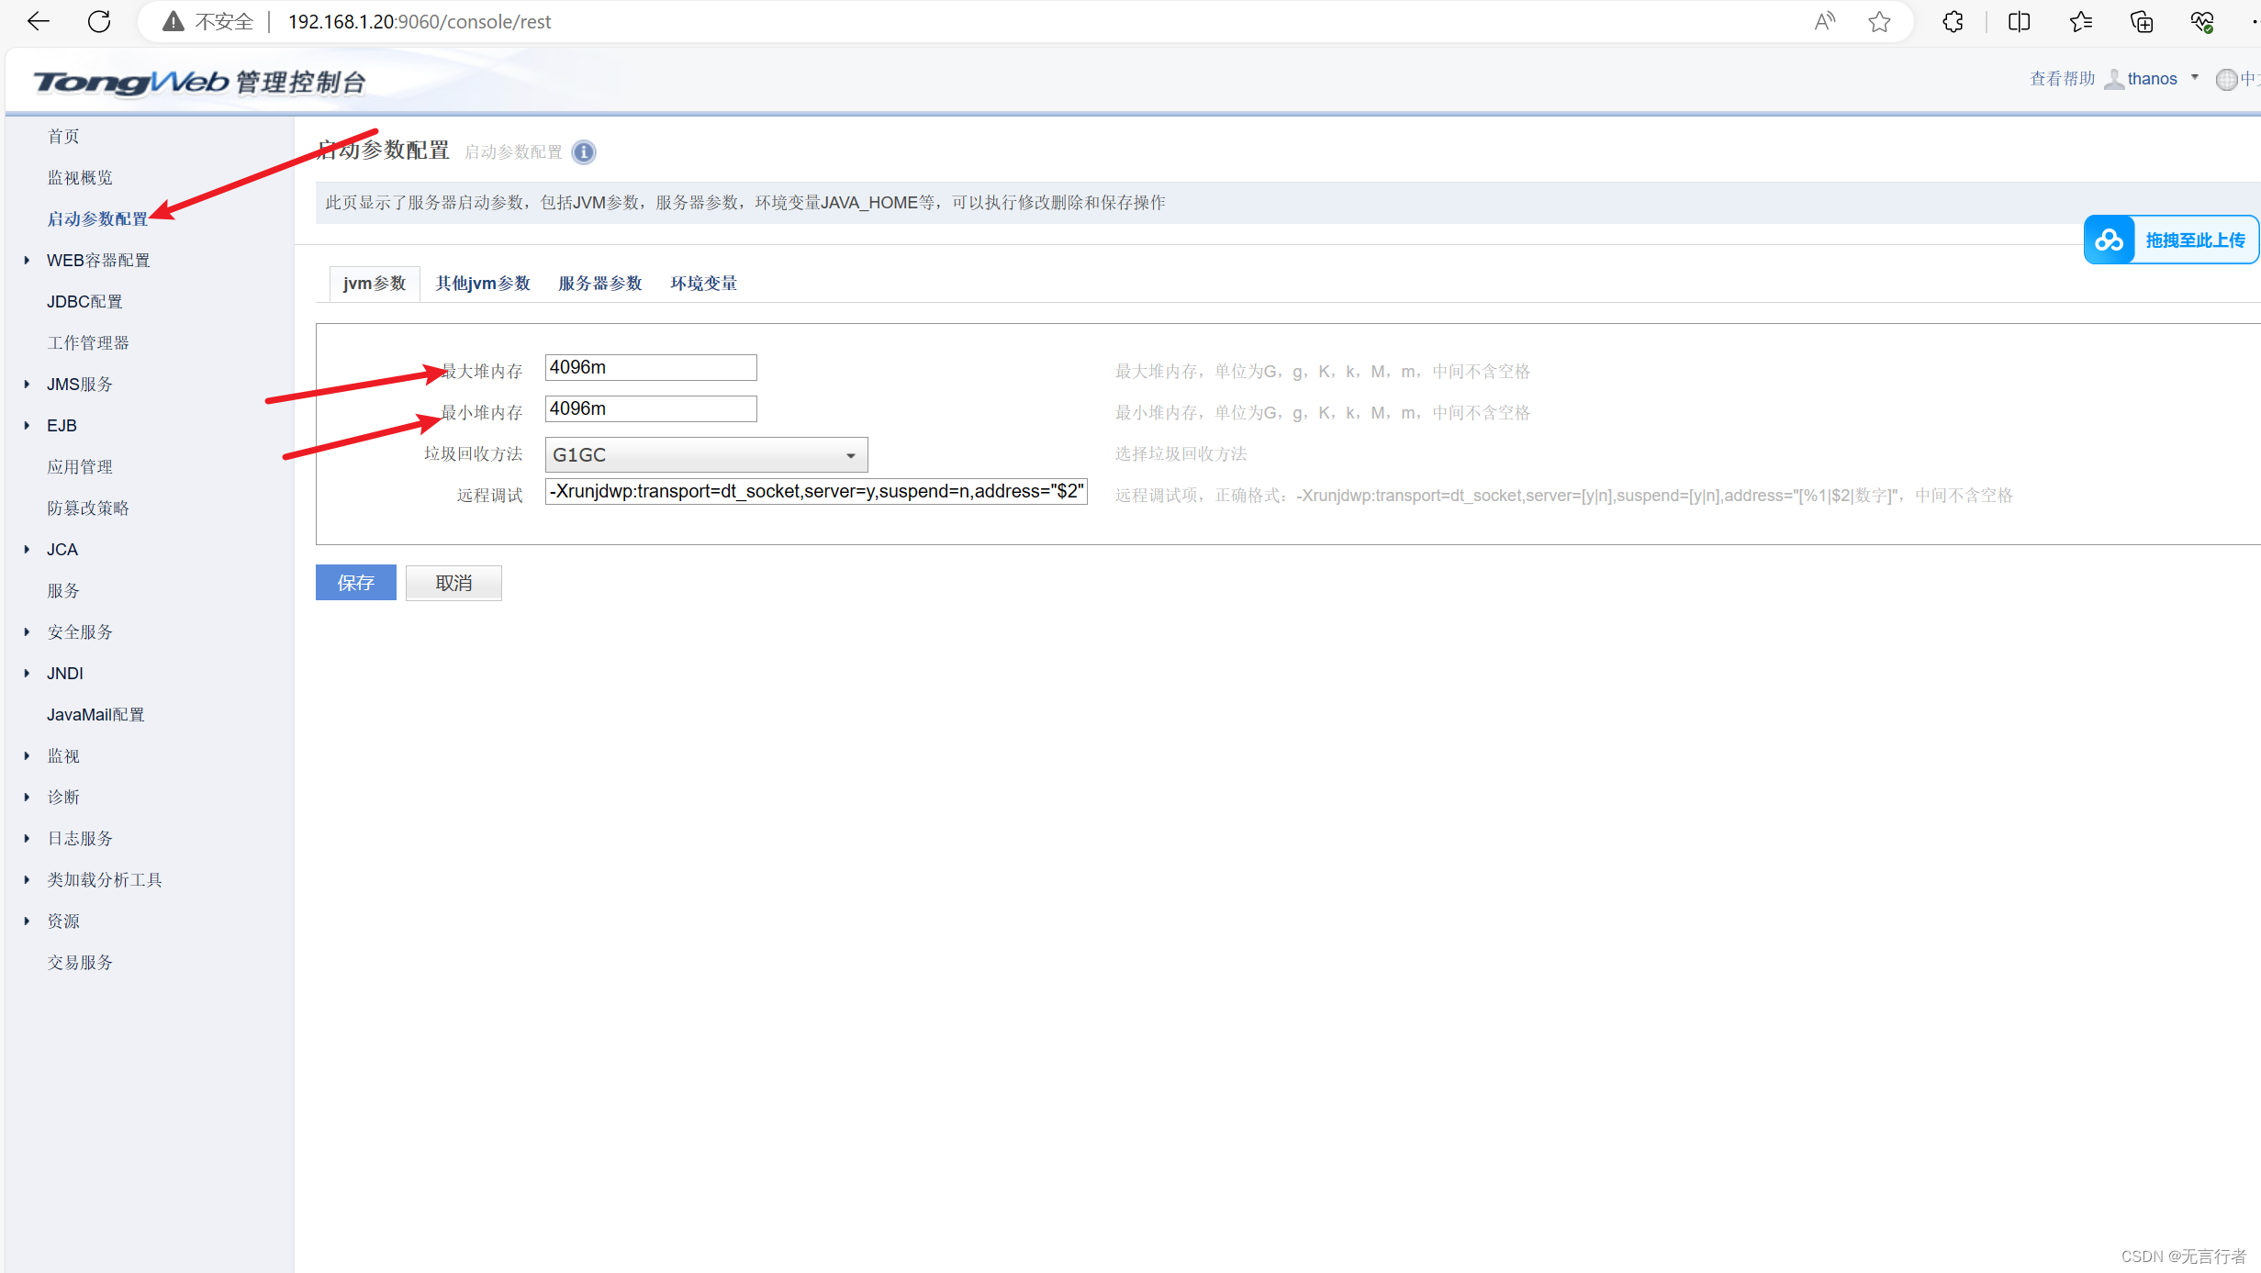2261x1273 pixels.
Task: Click the 监视概览 sidebar icon
Action: [79, 175]
